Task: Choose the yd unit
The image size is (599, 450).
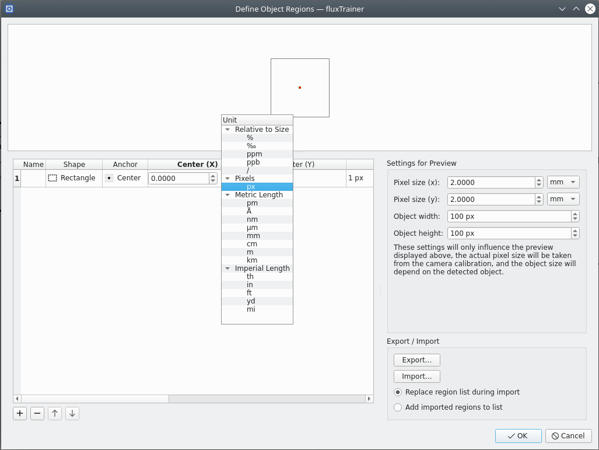Action: (x=257, y=301)
